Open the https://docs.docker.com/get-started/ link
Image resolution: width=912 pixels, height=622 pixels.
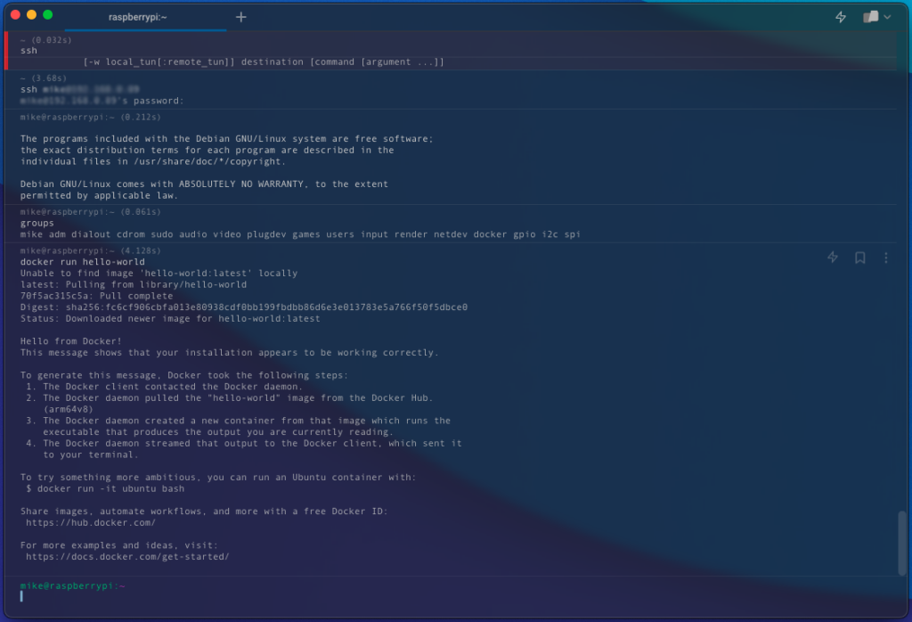coord(127,556)
